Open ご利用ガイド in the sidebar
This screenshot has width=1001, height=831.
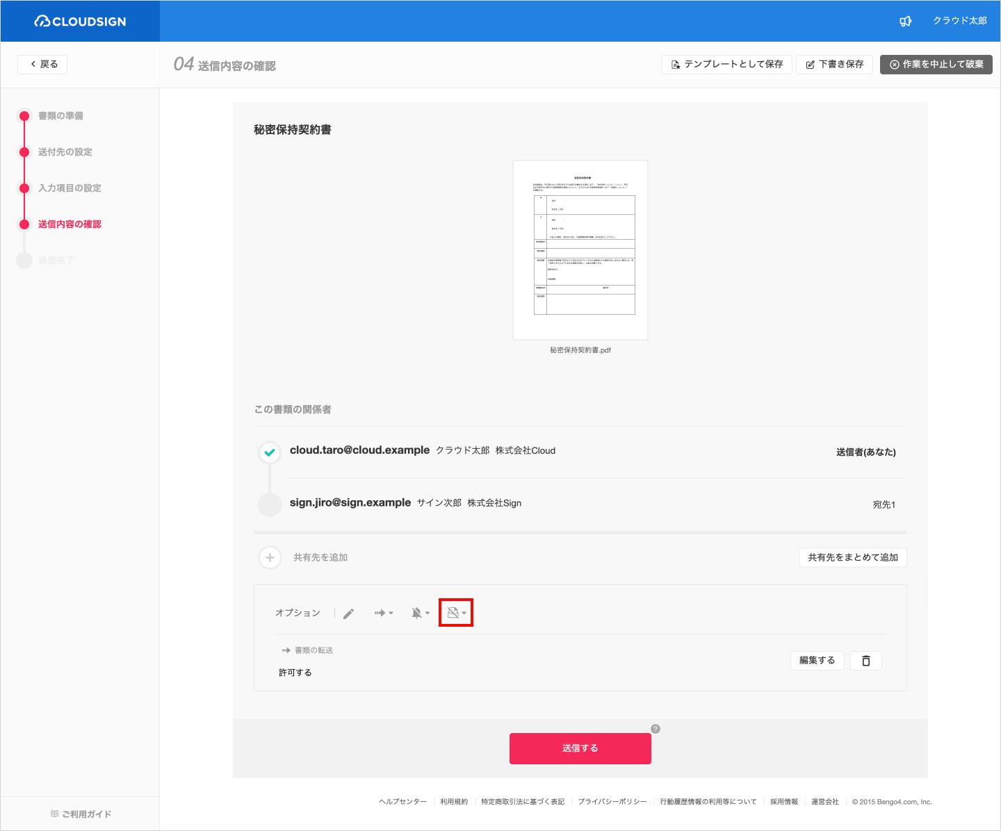click(x=81, y=814)
